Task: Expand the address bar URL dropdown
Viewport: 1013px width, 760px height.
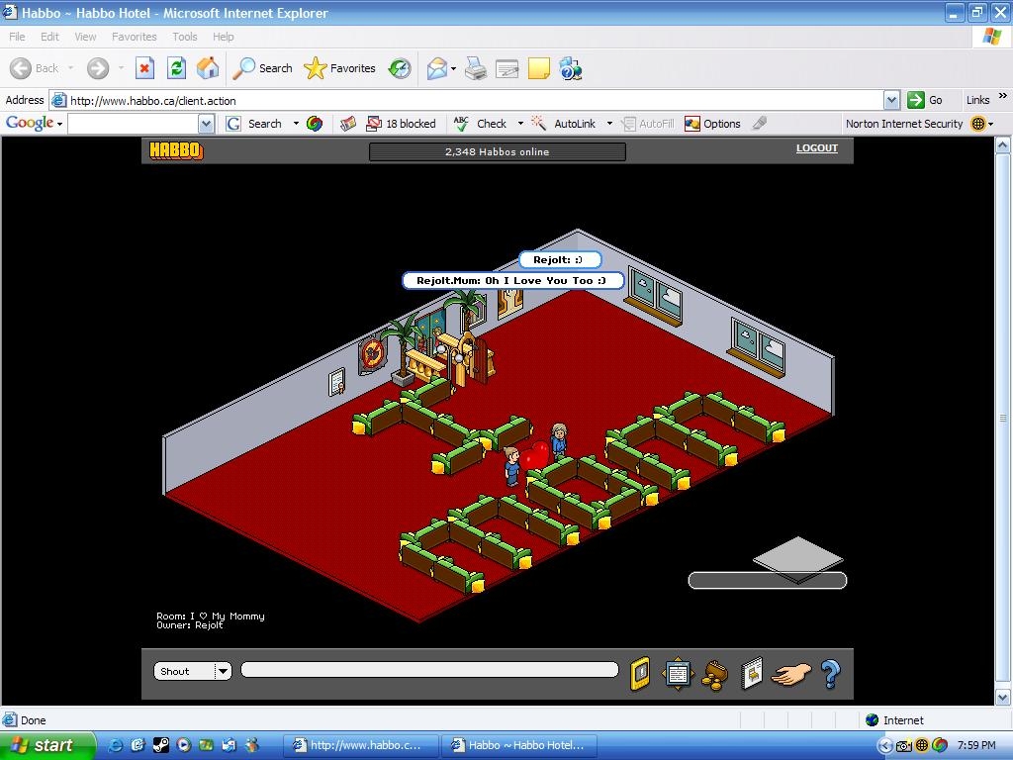Action: click(x=891, y=100)
